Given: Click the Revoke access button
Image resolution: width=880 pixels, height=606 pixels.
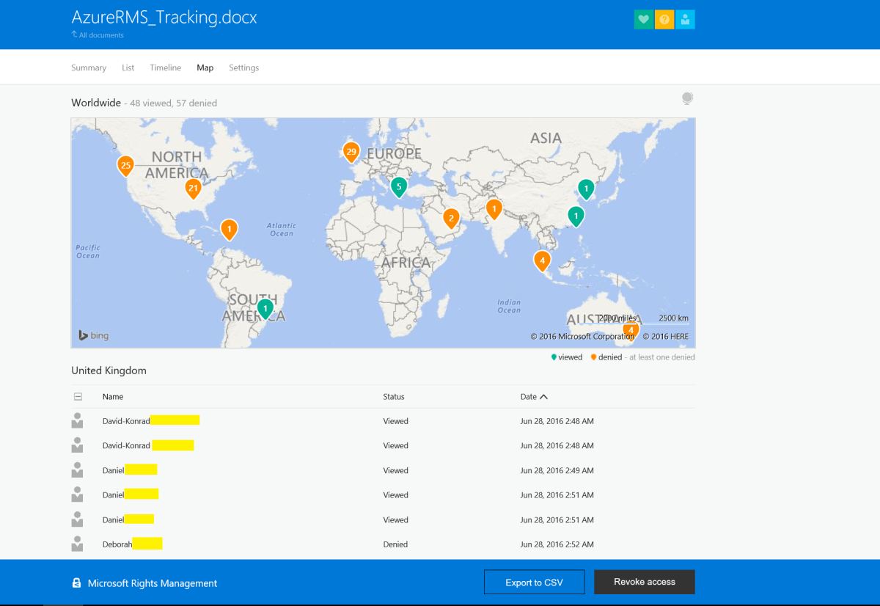Looking at the screenshot, I should pos(644,582).
